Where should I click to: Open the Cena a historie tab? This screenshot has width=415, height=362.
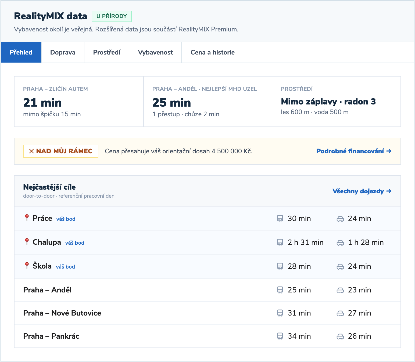213,52
